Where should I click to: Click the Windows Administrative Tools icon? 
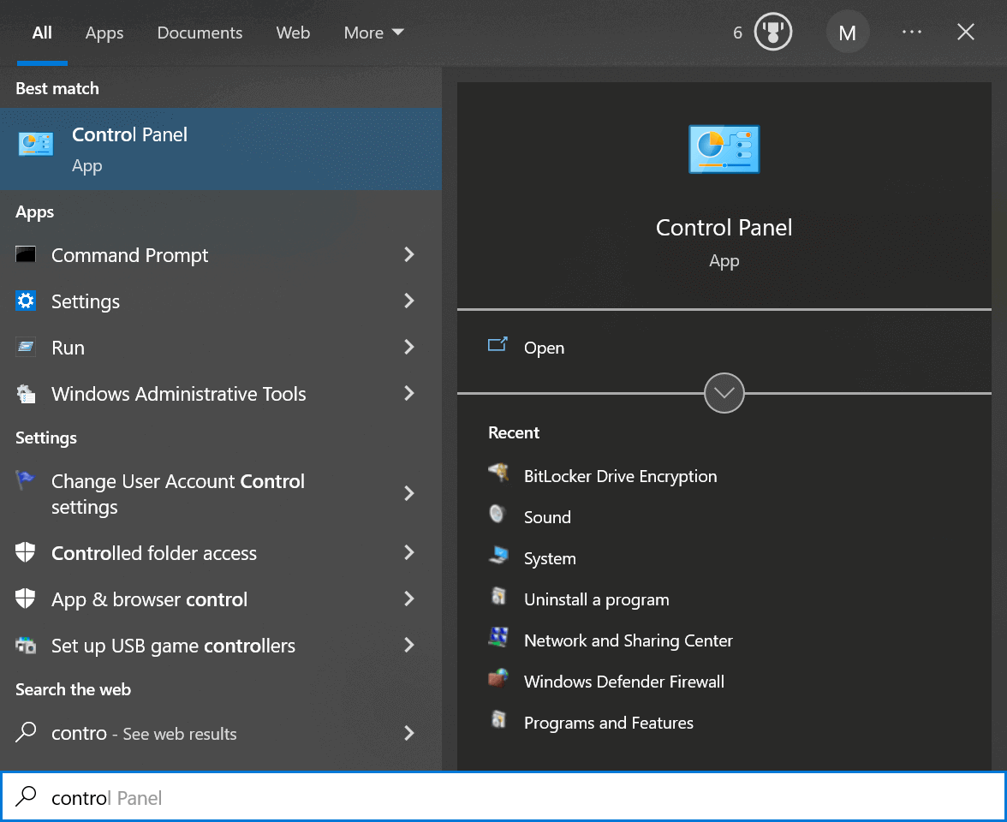click(26, 394)
